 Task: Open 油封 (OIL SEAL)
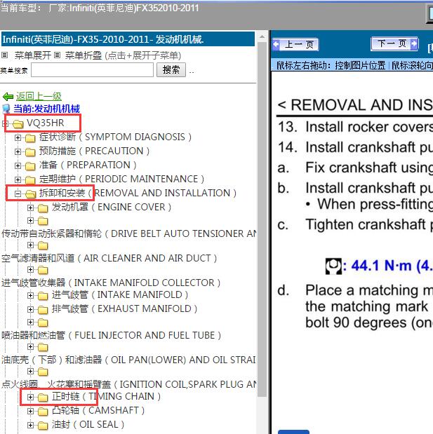click(88, 424)
